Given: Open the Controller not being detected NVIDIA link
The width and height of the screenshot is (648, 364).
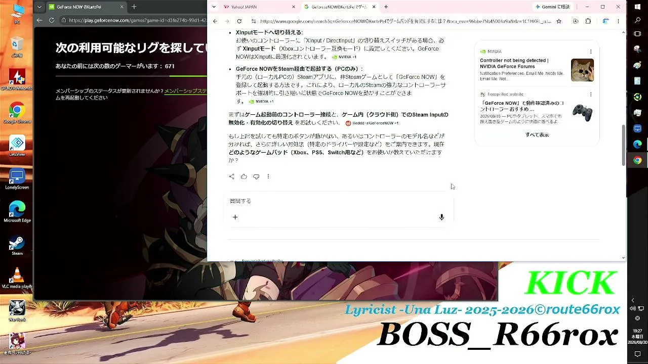Looking at the screenshot, I should point(514,63).
